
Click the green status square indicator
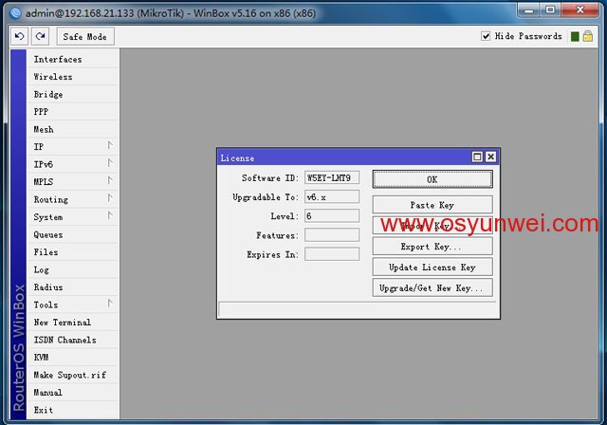(575, 36)
